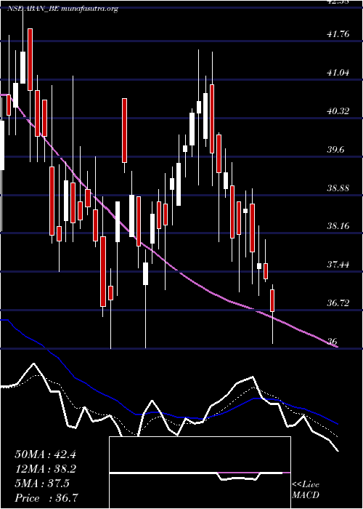
Task: Click the NSE ABAN_BE munafasutra.org title text
Action: [x=62, y=9]
